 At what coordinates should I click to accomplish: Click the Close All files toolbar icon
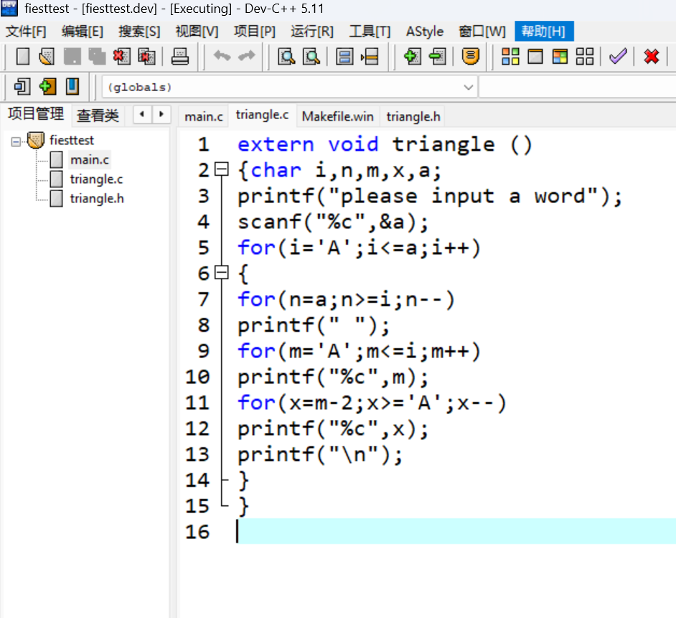[x=146, y=57]
